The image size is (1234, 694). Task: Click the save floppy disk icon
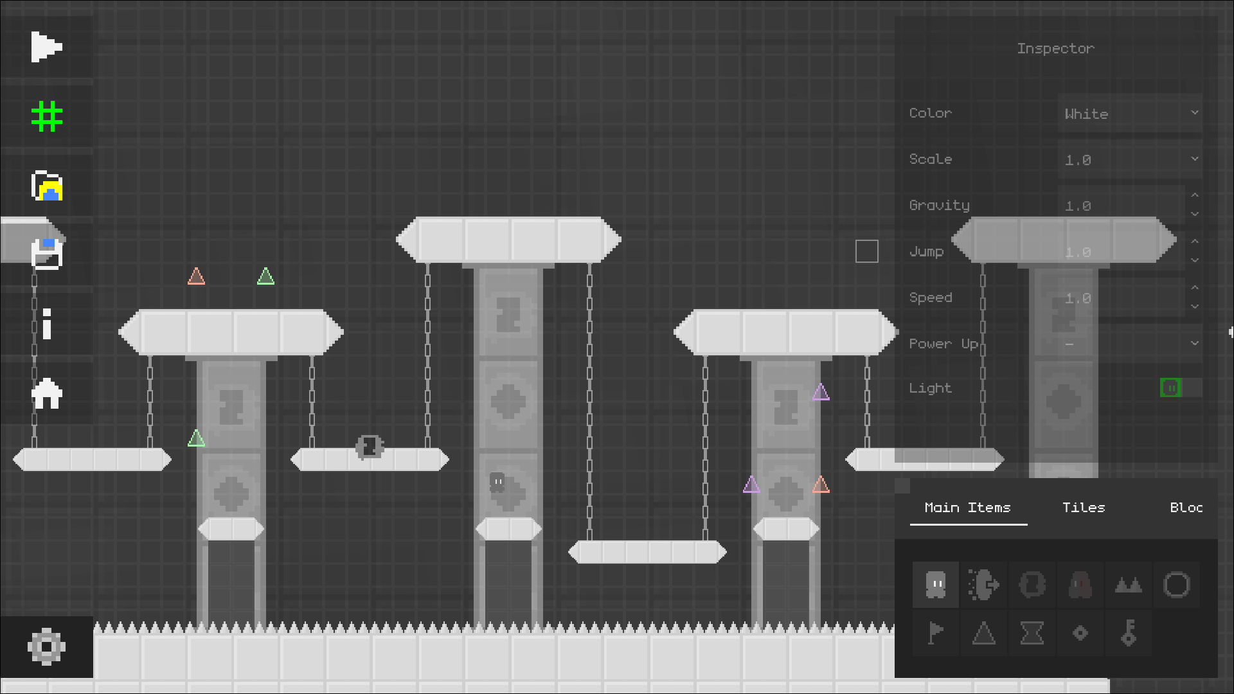(47, 254)
